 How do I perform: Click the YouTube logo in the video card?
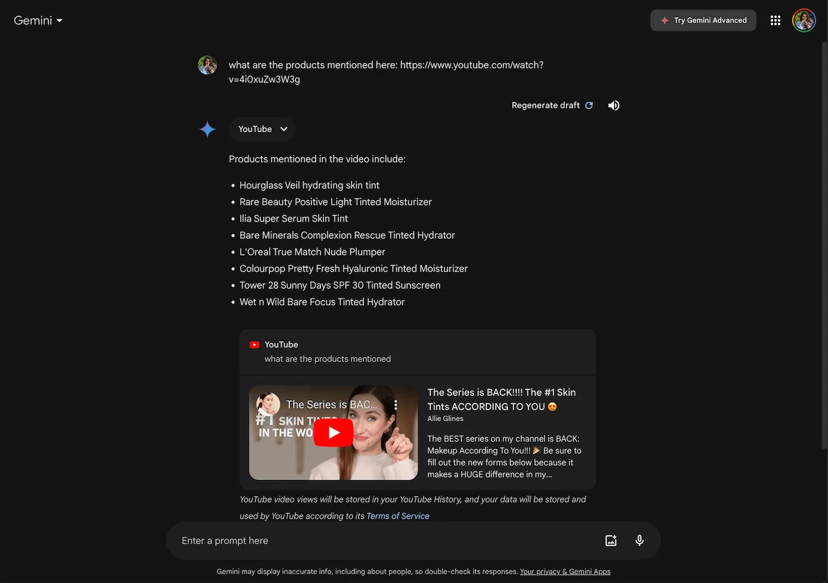pos(254,344)
